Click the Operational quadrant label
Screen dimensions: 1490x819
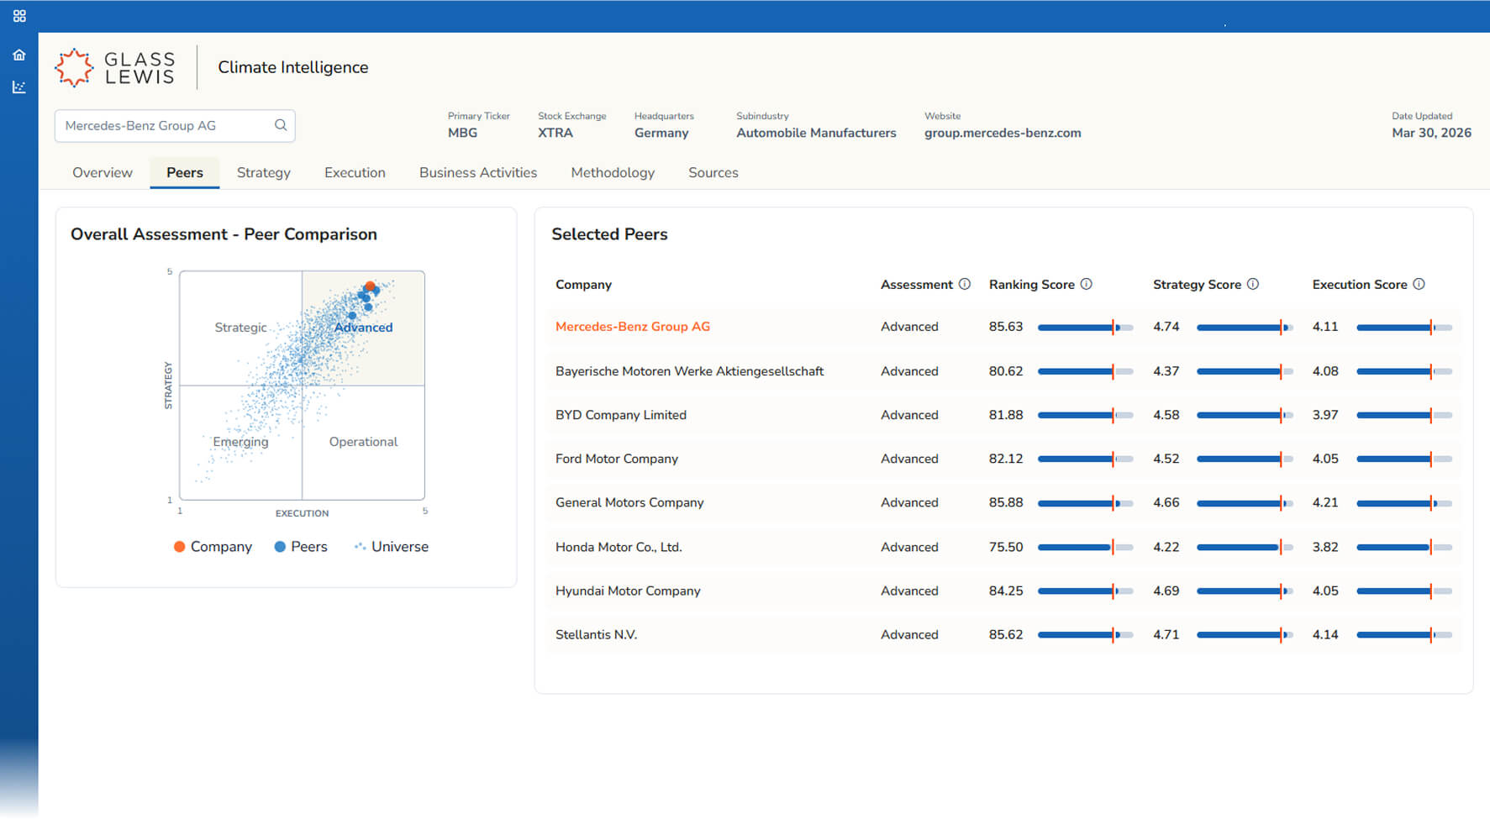[x=363, y=442]
